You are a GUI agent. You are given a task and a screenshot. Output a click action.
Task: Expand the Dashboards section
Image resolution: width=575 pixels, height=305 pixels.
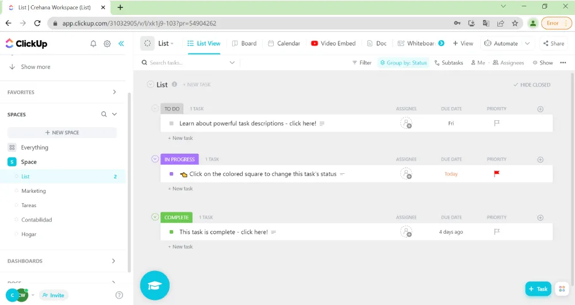point(113,261)
